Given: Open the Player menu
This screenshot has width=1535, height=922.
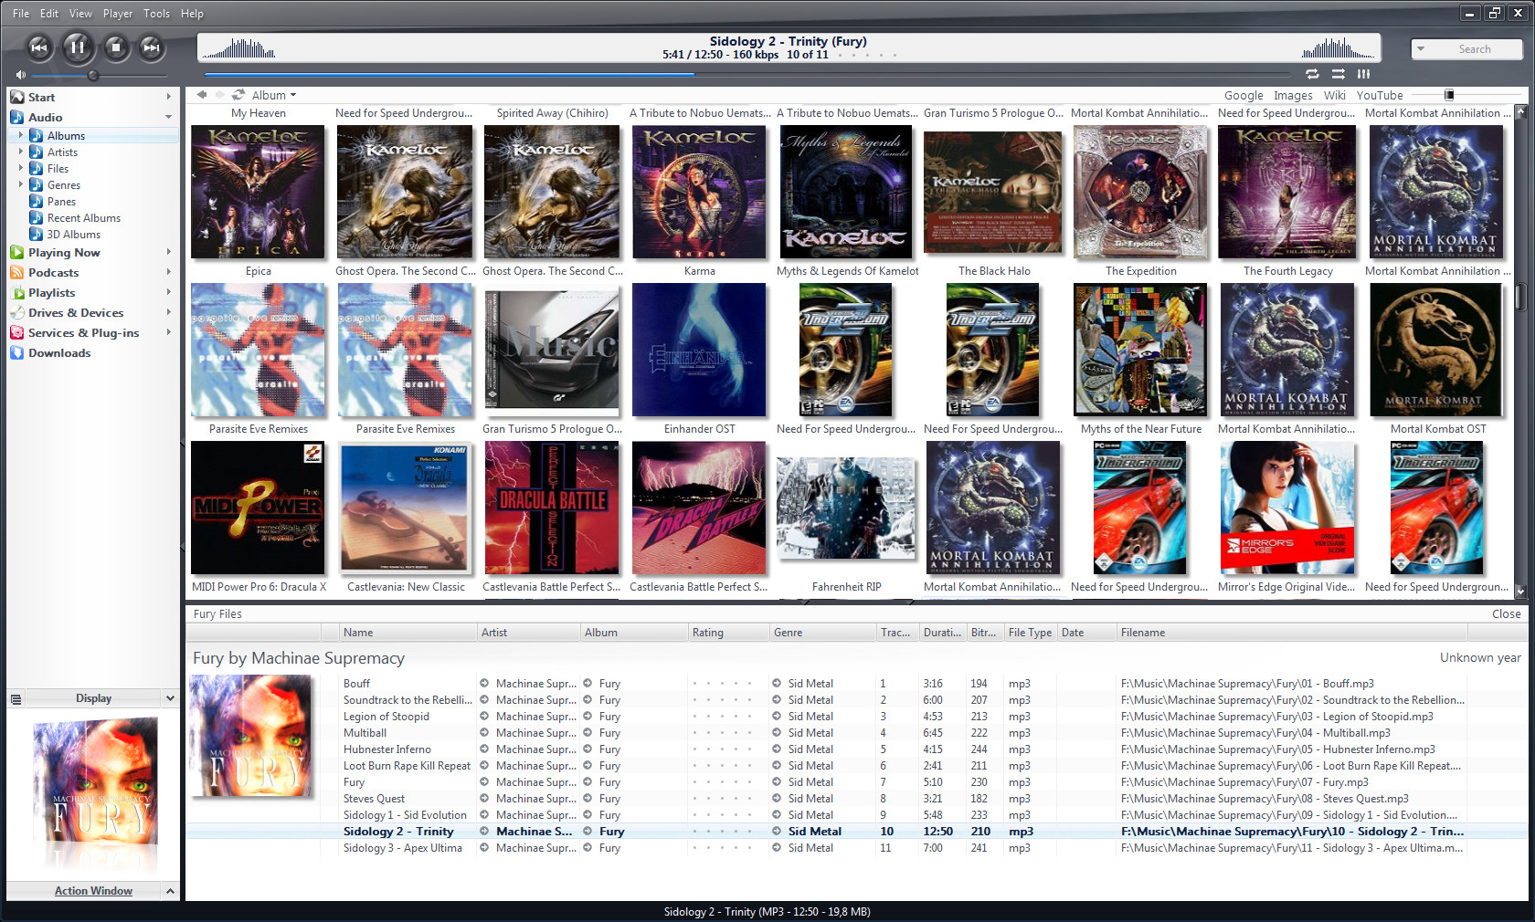Looking at the screenshot, I should (x=118, y=14).
